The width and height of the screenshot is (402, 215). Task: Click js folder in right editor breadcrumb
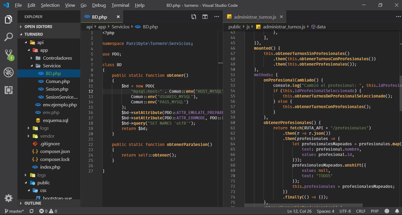(248, 27)
